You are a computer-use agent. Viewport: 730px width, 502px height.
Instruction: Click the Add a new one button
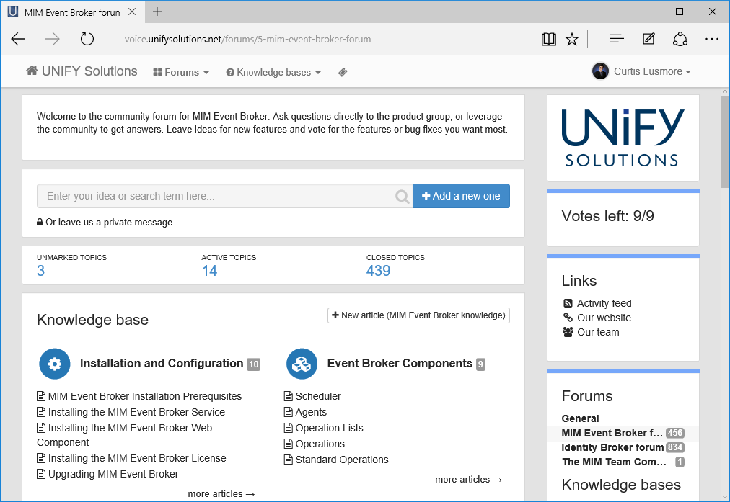click(461, 196)
